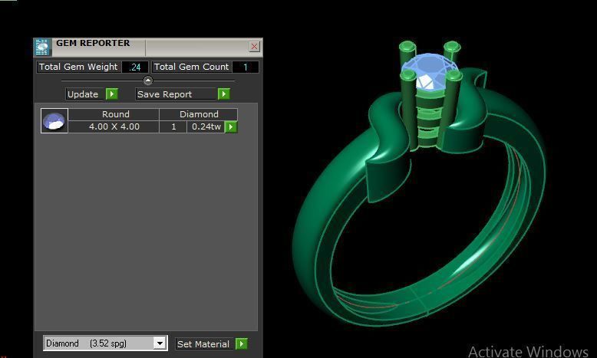Click the Update green arrow button
The image size is (597, 358).
[111, 94]
